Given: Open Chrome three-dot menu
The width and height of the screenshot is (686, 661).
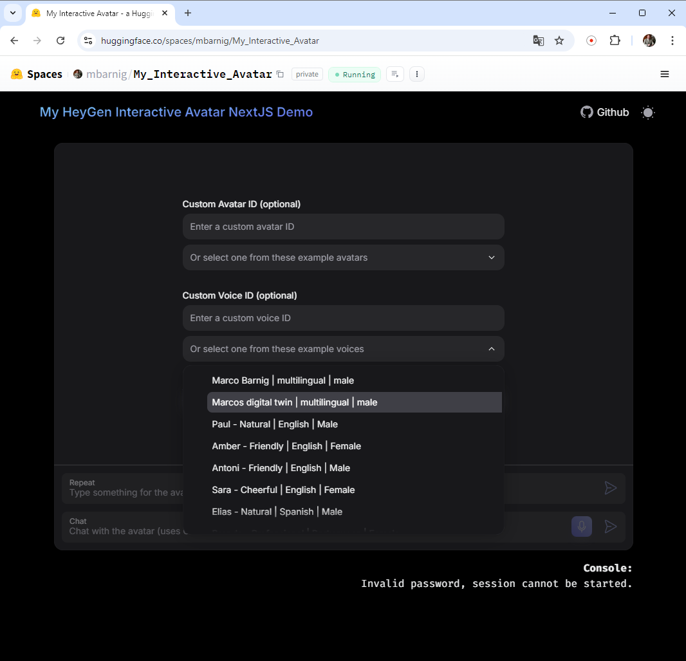Looking at the screenshot, I should click(672, 41).
